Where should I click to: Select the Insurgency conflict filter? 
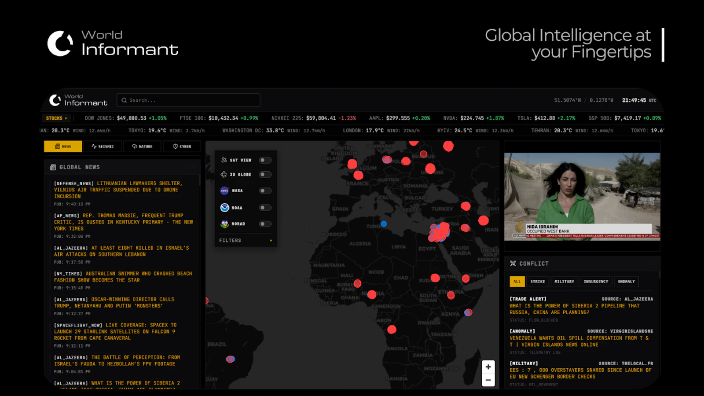click(x=596, y=282)
